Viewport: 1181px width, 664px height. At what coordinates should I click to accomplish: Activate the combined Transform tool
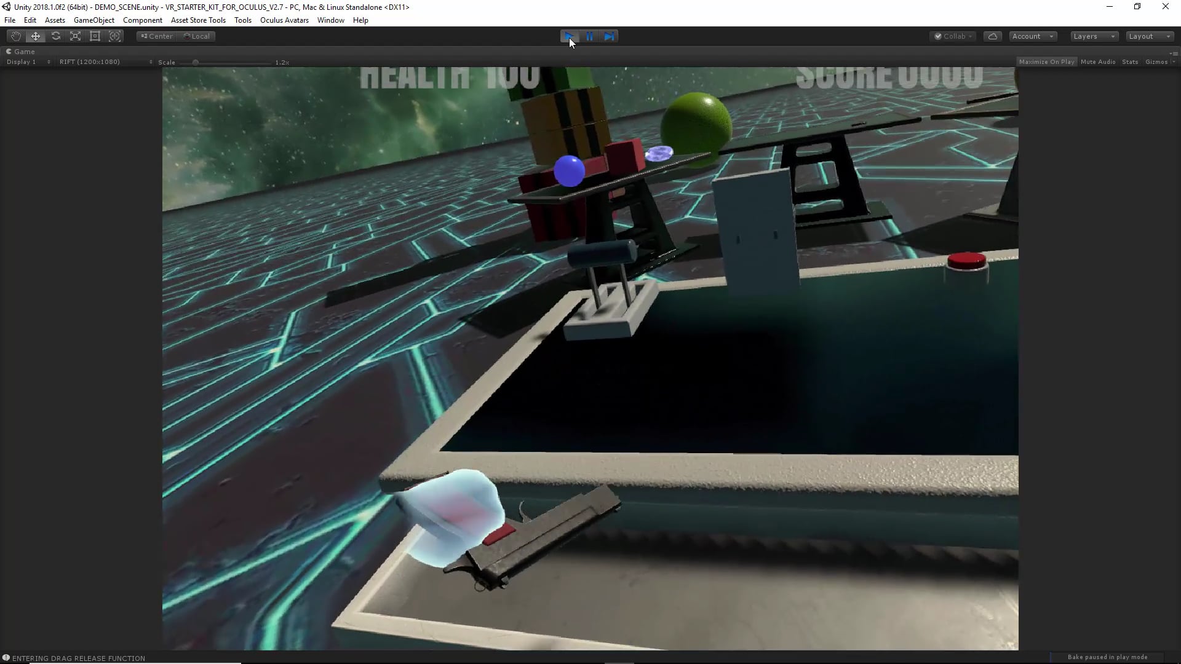click(x=115, y=36)
